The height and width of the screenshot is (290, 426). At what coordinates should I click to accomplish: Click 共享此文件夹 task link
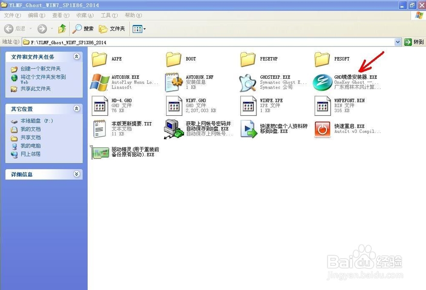click(x=36, y=89)
